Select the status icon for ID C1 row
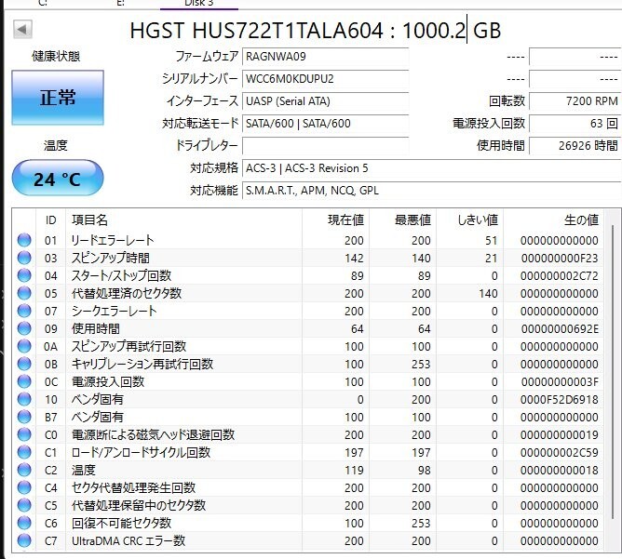This screenshot has height=559, width=622. point(24,452)
